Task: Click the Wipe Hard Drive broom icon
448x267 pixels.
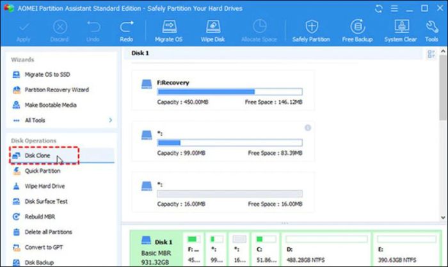Action: coord(16,186)
